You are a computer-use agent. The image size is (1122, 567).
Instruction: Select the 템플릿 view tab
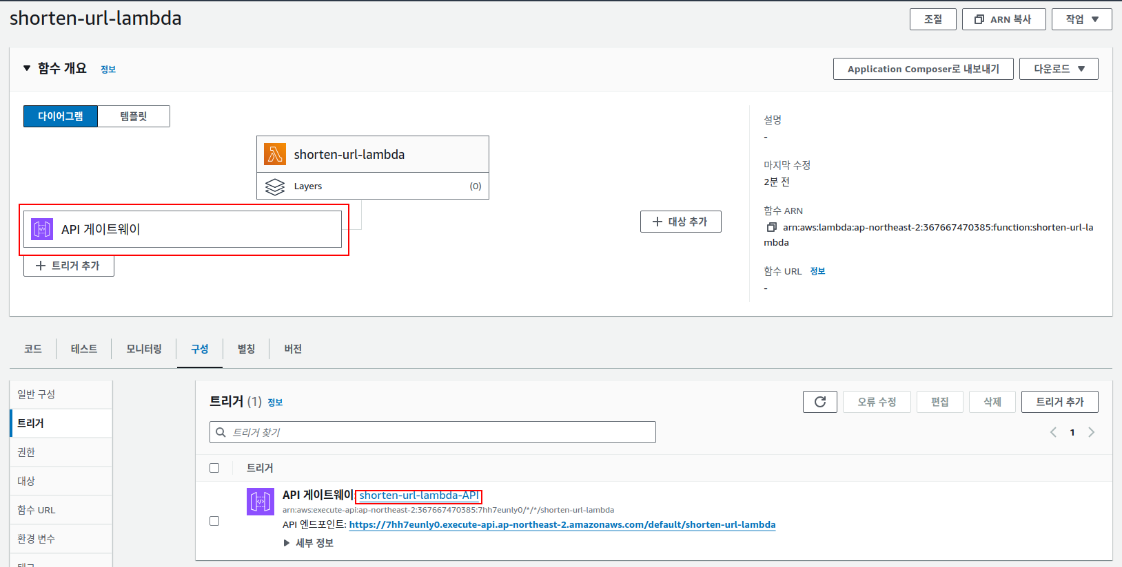tap(134, 116)
